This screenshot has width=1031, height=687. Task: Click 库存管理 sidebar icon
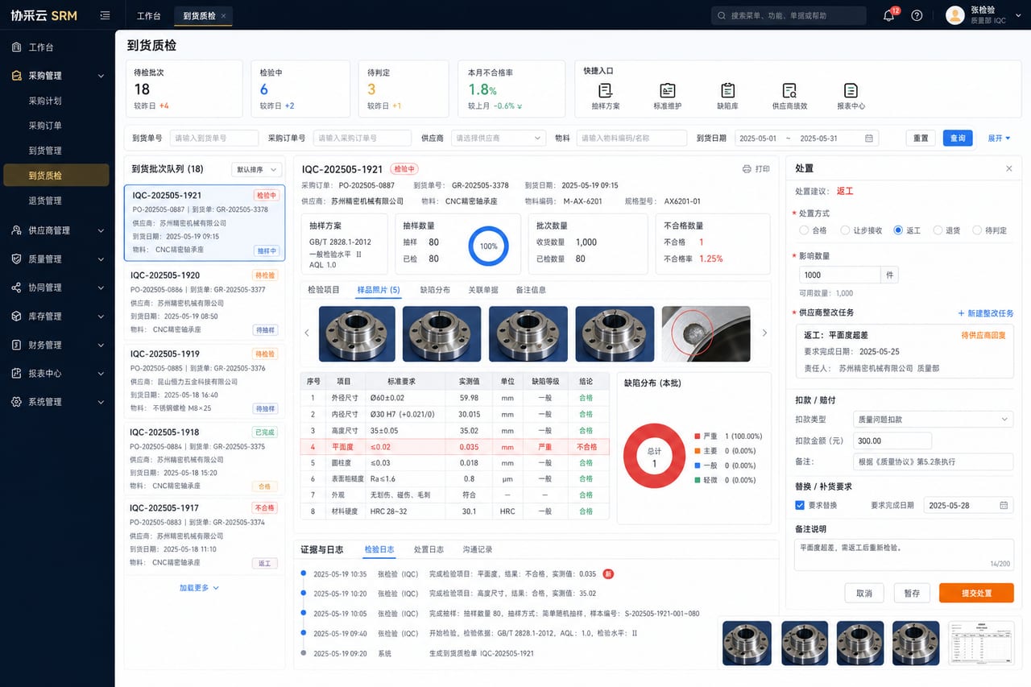pyautogui.click(x=17, y=316)
